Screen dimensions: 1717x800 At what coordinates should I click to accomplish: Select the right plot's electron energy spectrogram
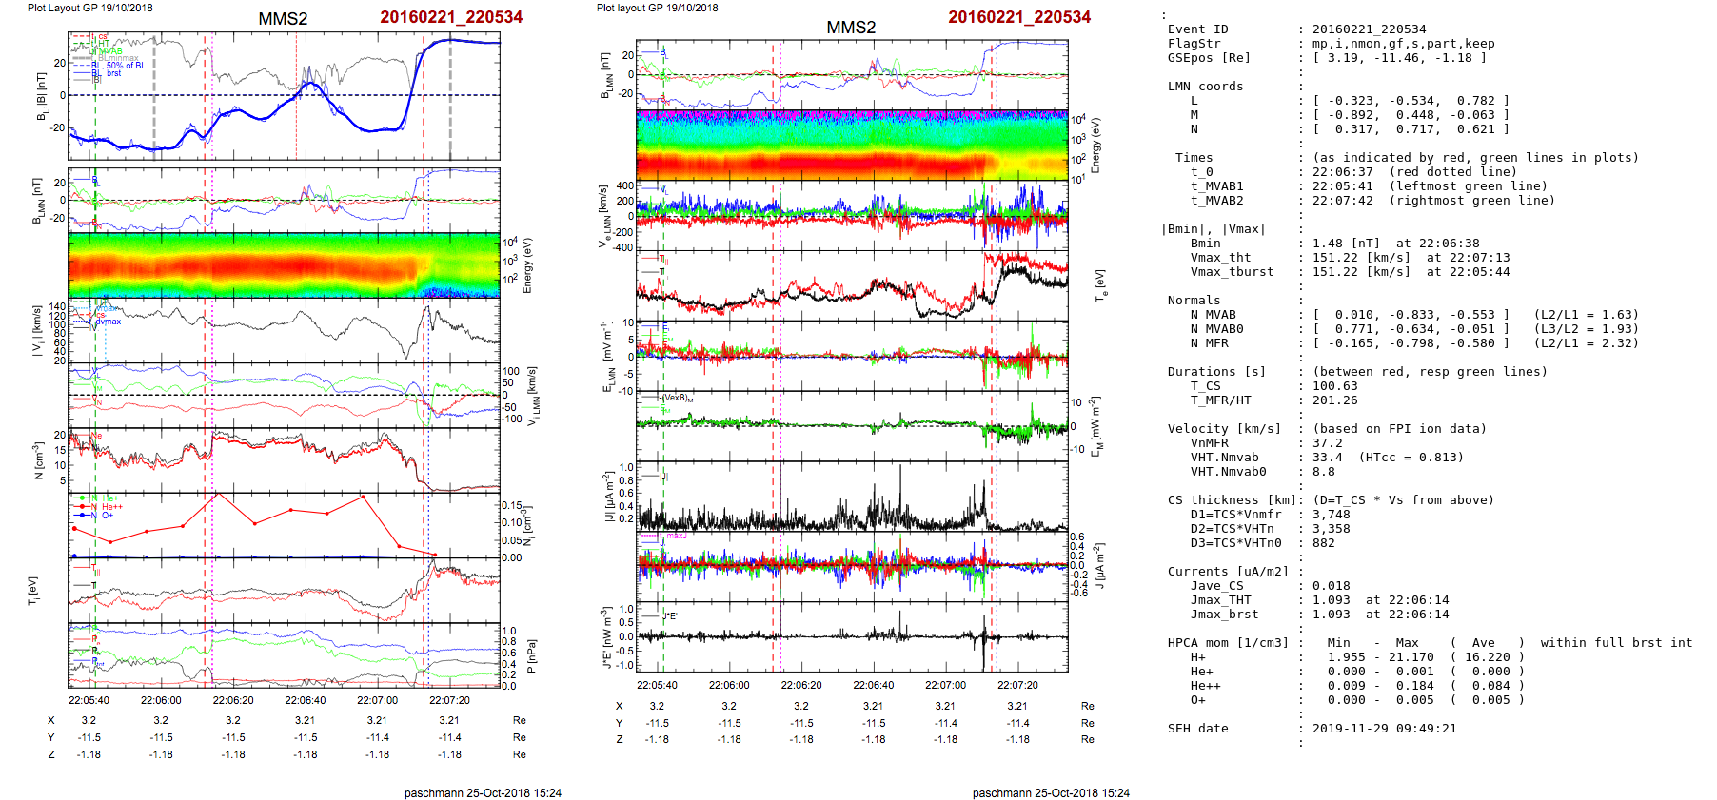[x=851, y=146]
